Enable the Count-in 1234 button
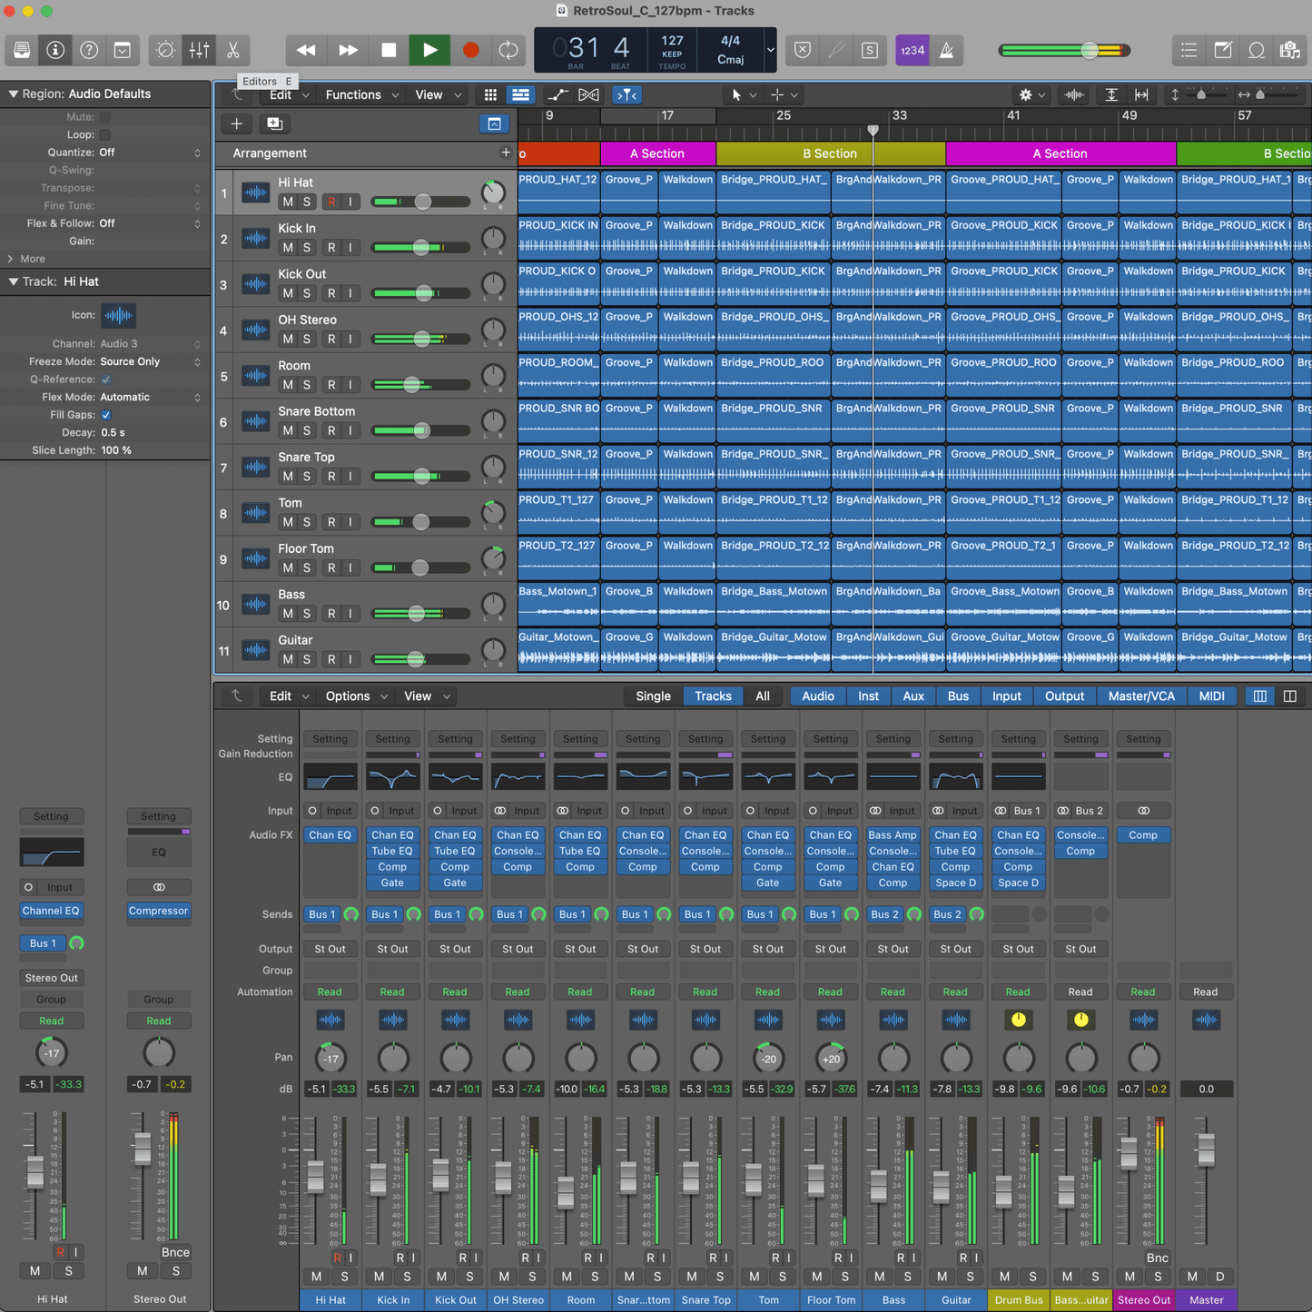1312x1312 pixels. (912, 51)
